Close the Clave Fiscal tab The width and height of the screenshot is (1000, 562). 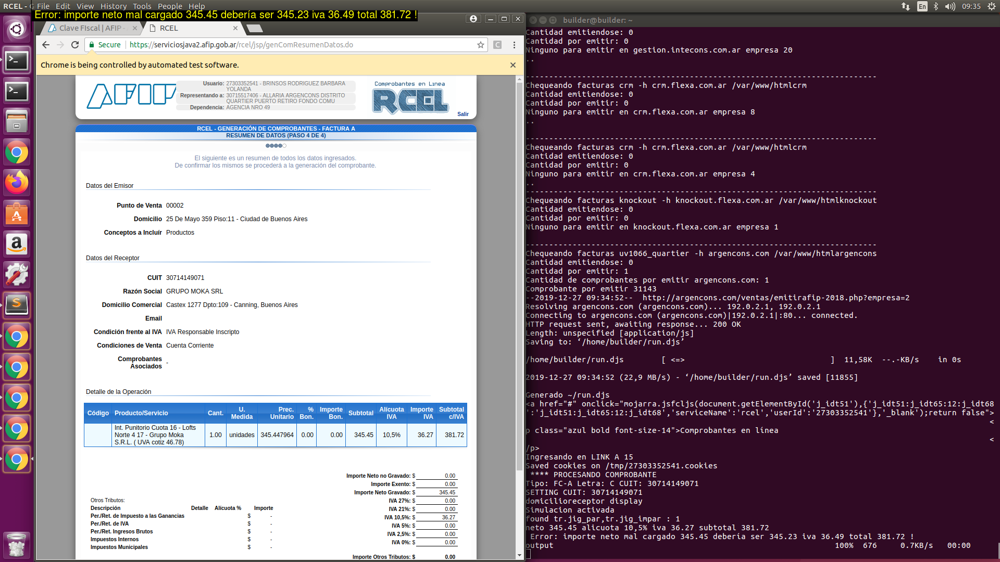point(135,28)
